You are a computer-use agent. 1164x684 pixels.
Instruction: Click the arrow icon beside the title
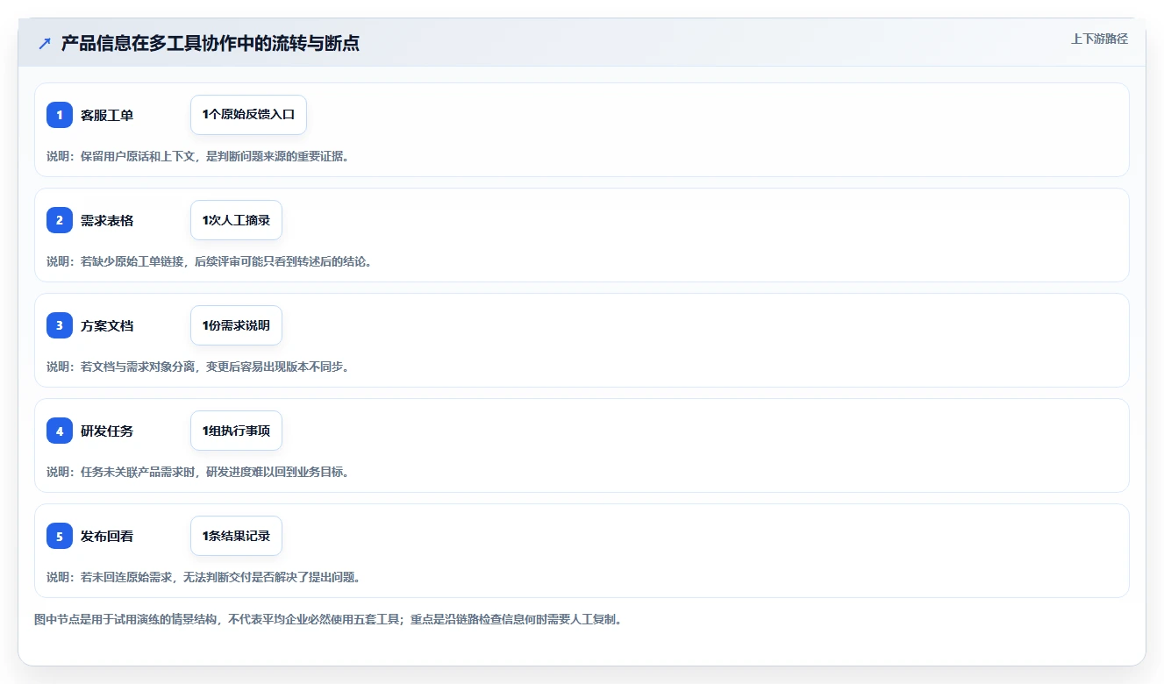45,43
